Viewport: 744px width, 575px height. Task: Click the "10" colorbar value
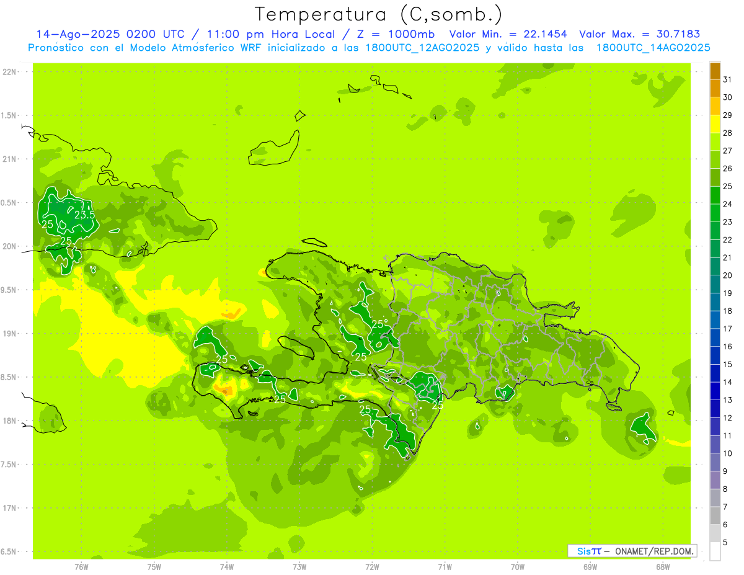pos(728,453)
